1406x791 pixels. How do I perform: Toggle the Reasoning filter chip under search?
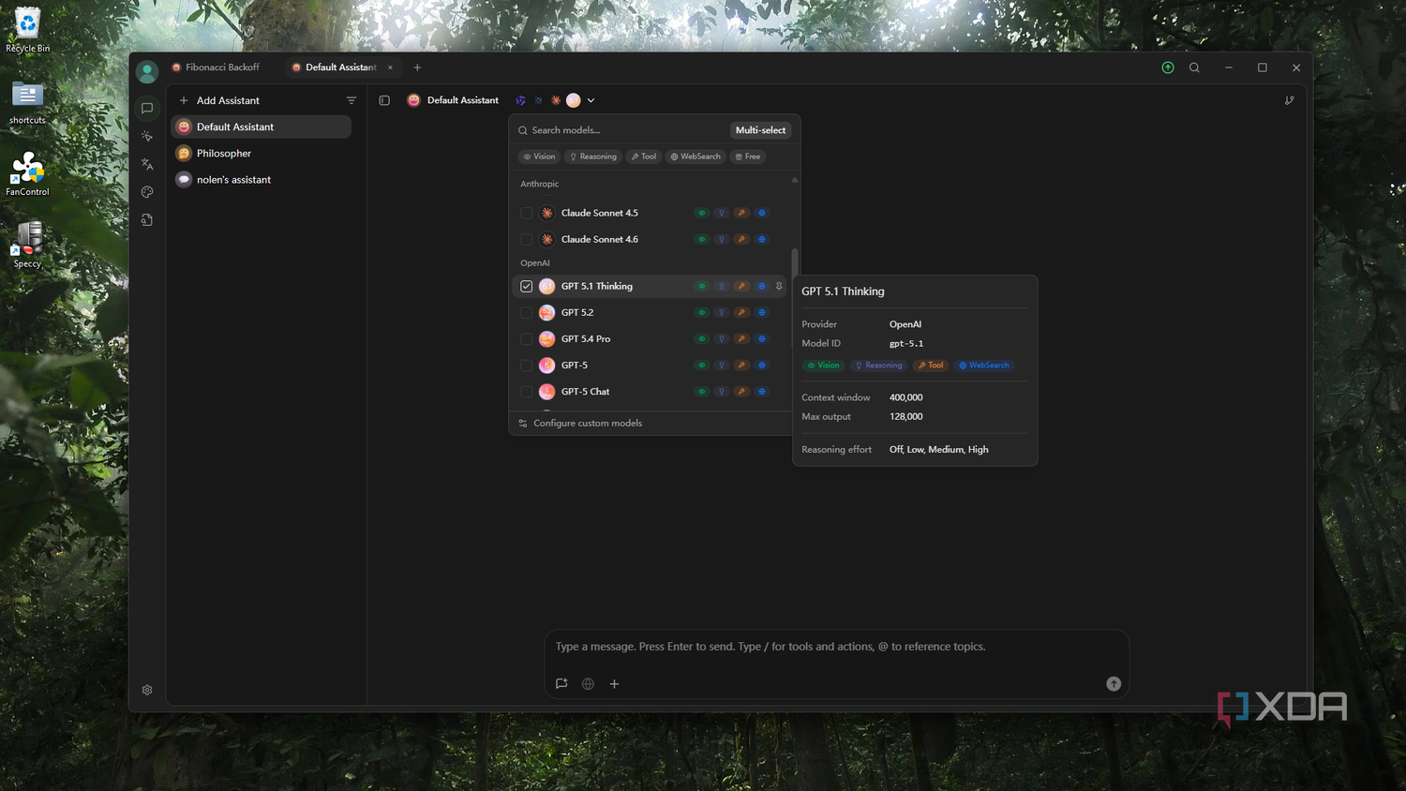(593, 157)
